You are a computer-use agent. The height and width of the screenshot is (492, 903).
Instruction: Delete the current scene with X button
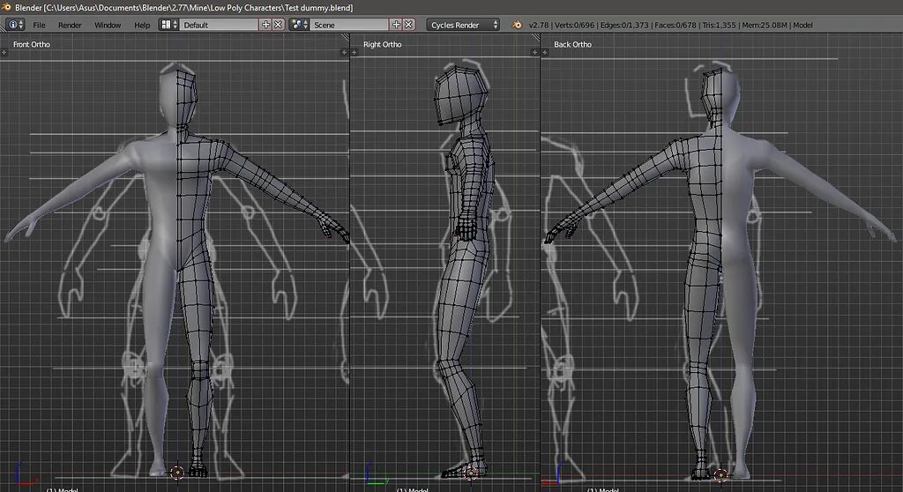(408, 25)
